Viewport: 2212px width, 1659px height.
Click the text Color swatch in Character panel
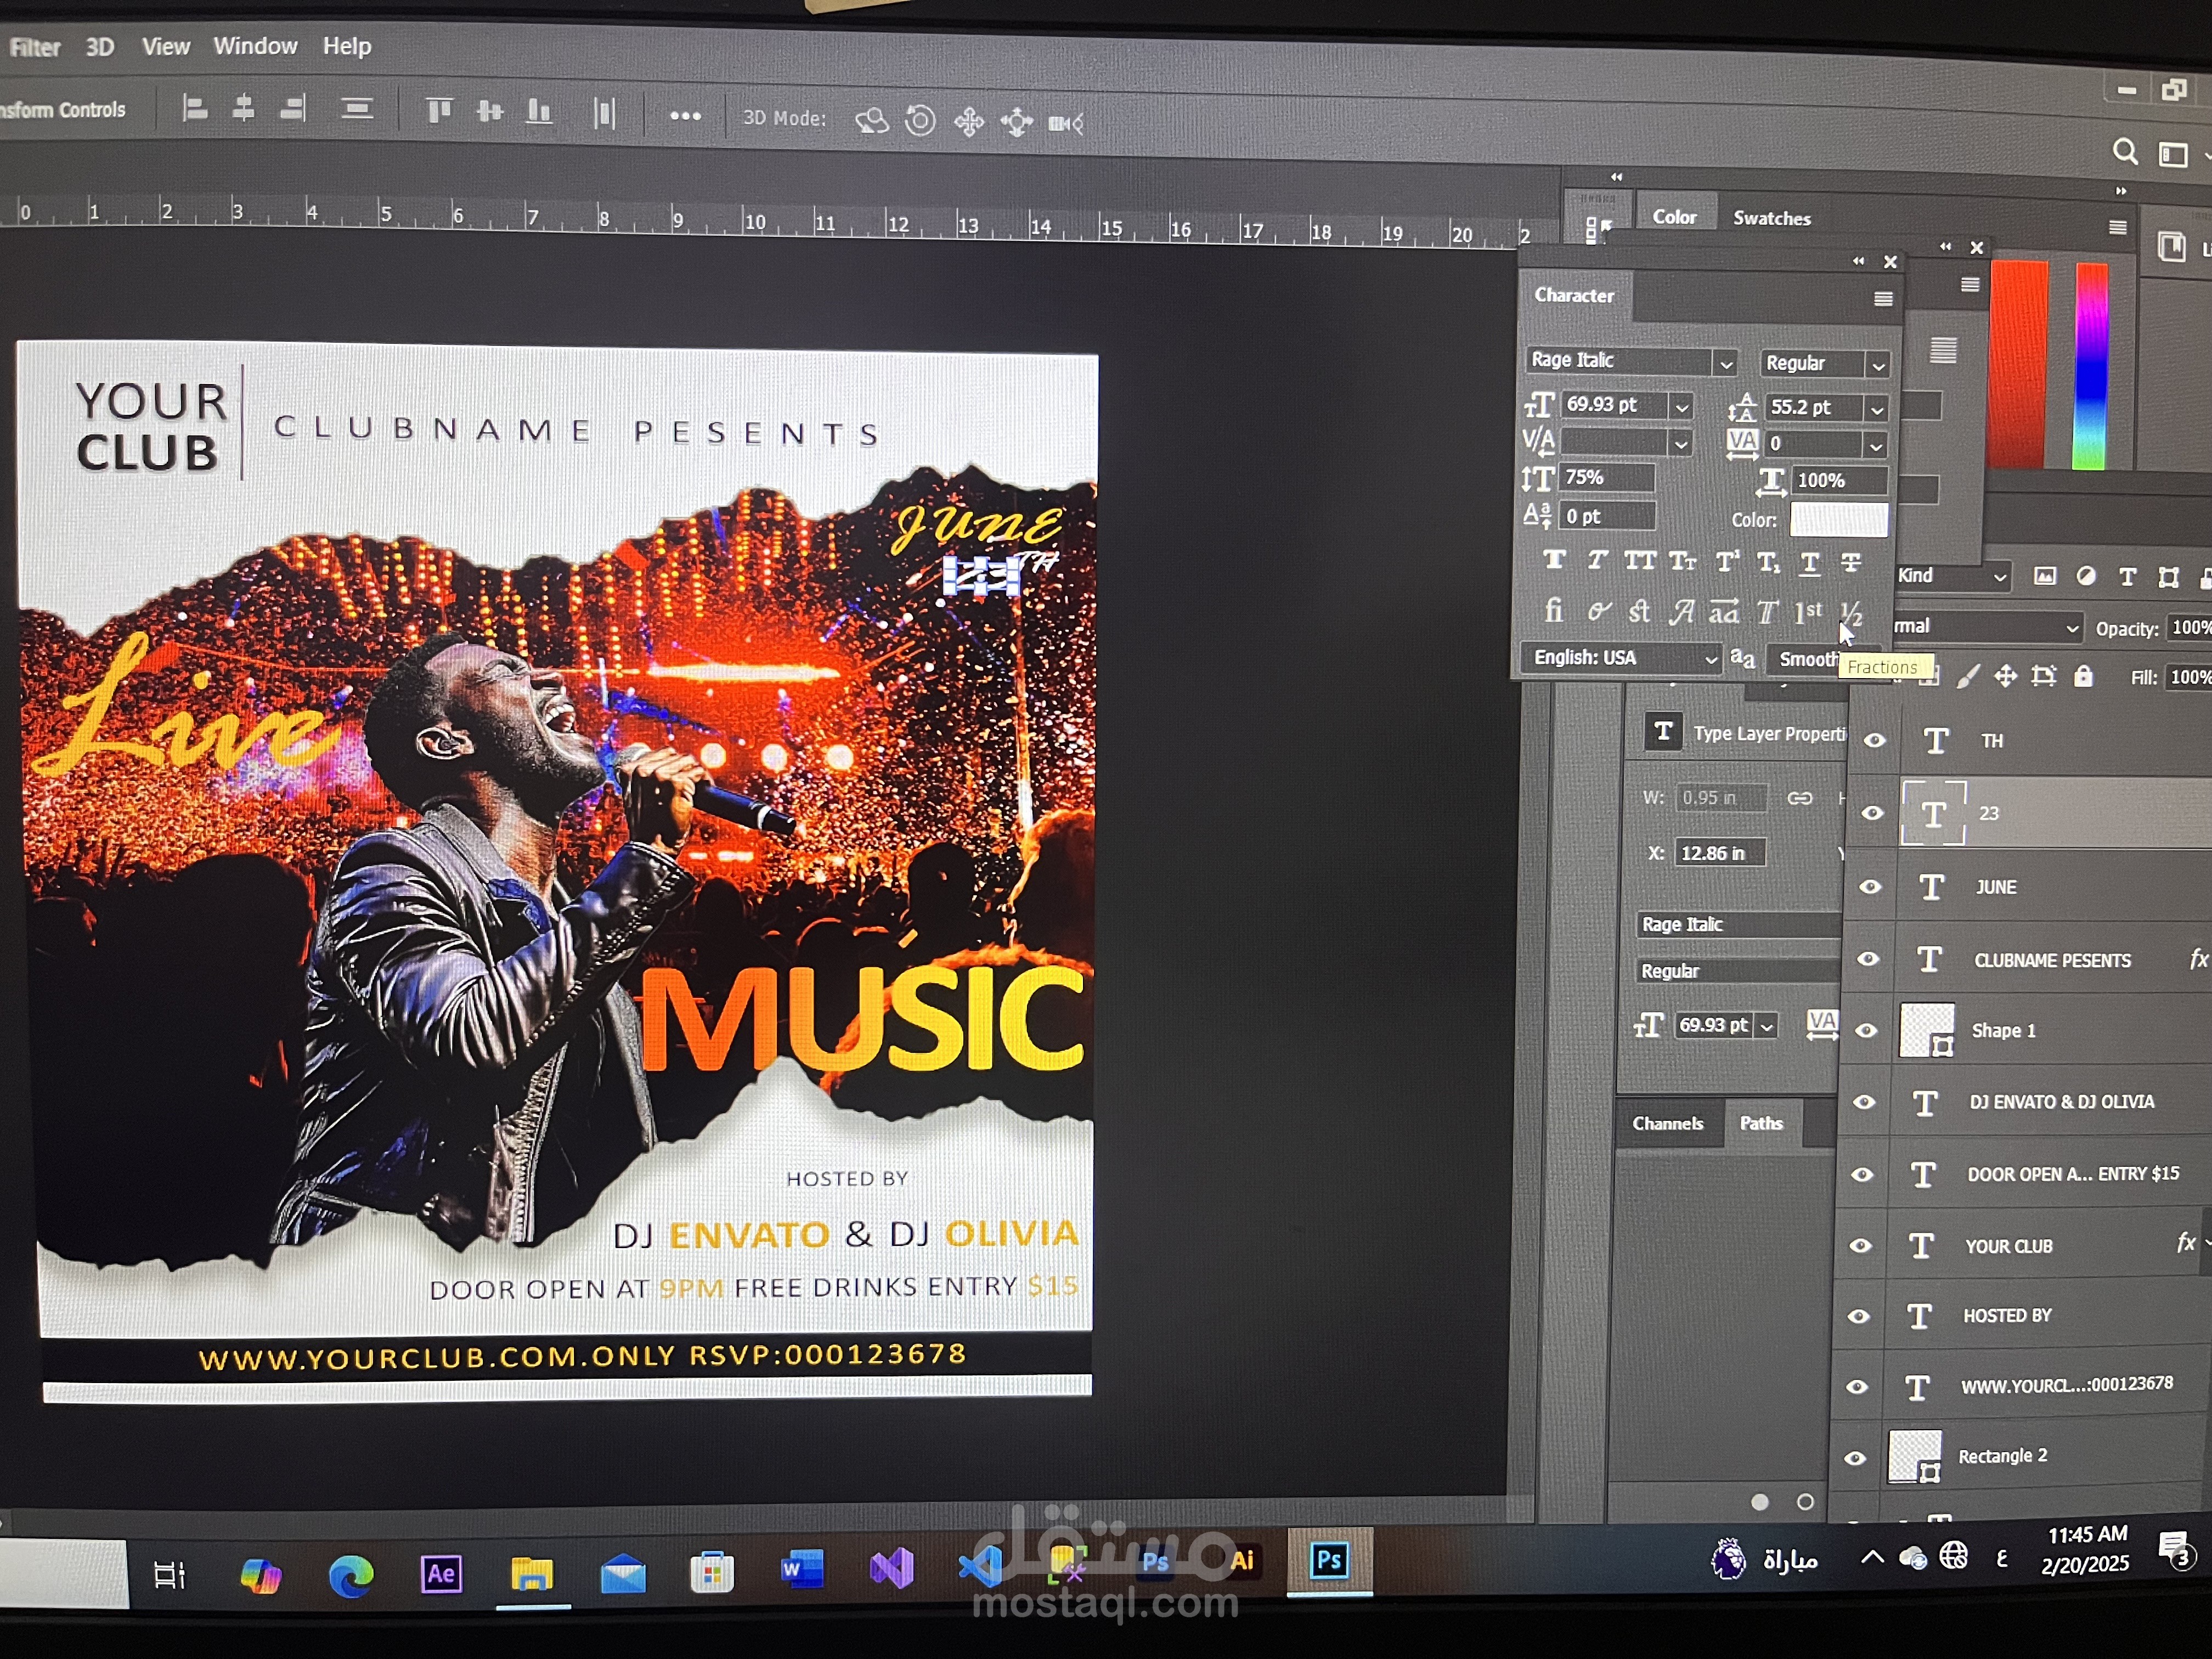pyautogui.click(x=1838, y=520)
